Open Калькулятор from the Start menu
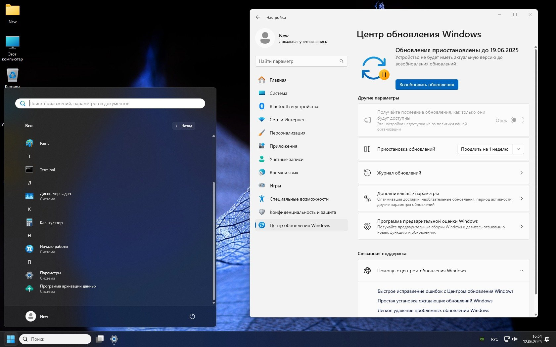The height and width of the screenshot is (347, 556). (x=51, y=222)
